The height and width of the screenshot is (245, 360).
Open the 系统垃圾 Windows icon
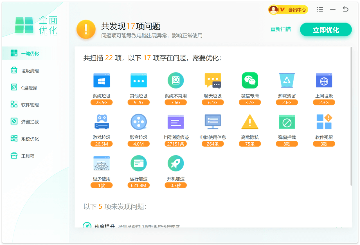pos(102,80)
